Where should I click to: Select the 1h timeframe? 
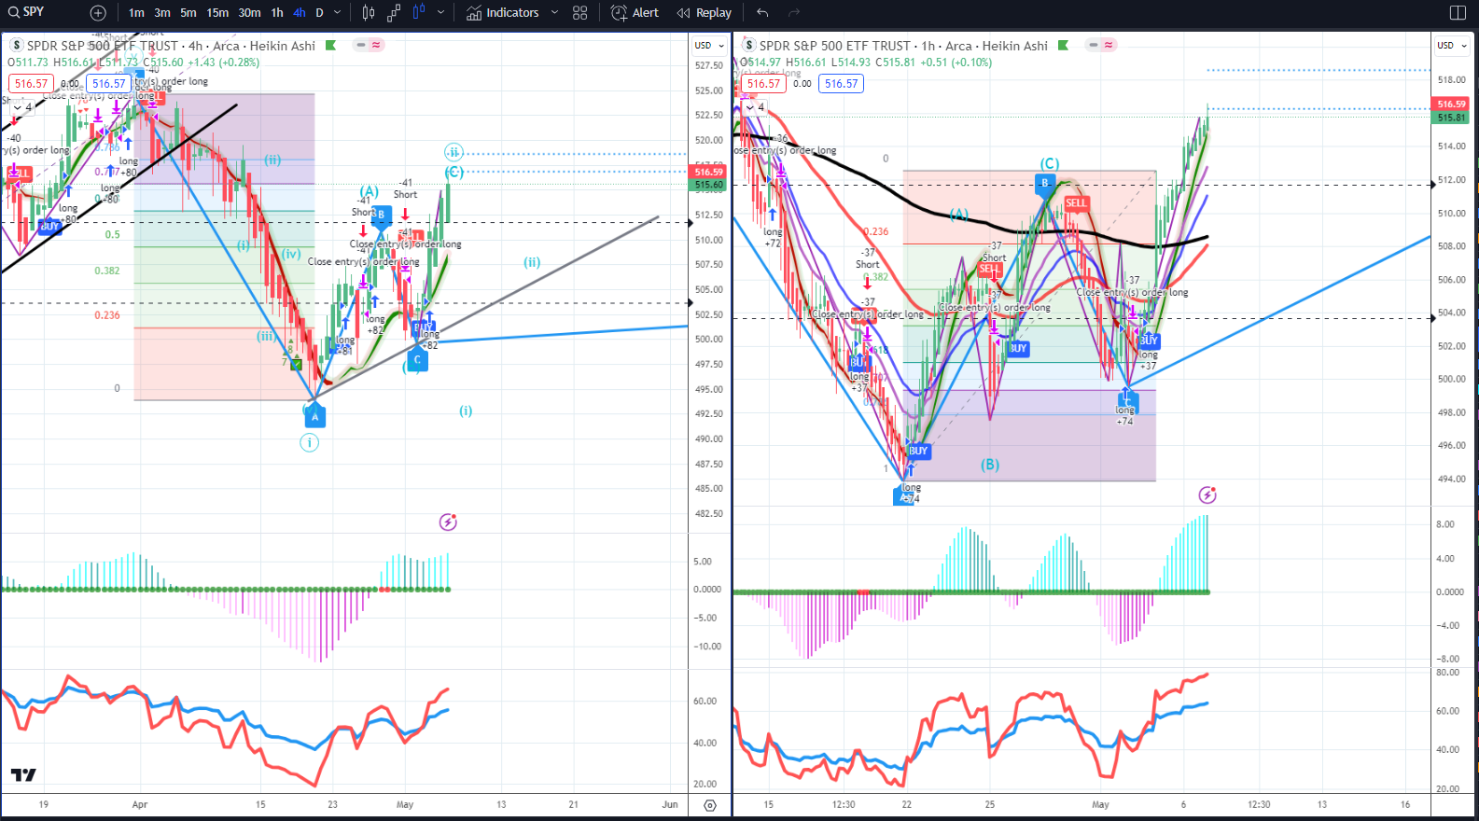click(x=277, y=13)
